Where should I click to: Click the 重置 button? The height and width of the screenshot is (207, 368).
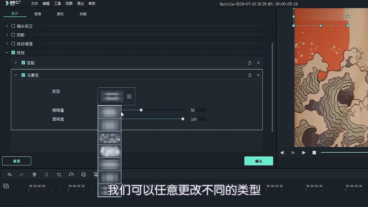click(17, 161)
